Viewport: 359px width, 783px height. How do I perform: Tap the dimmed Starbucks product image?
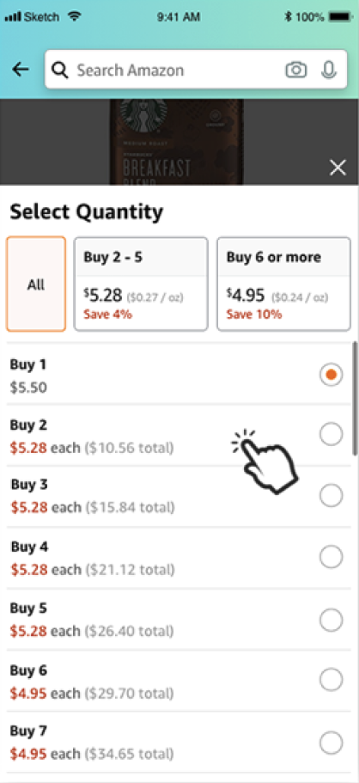177,142
